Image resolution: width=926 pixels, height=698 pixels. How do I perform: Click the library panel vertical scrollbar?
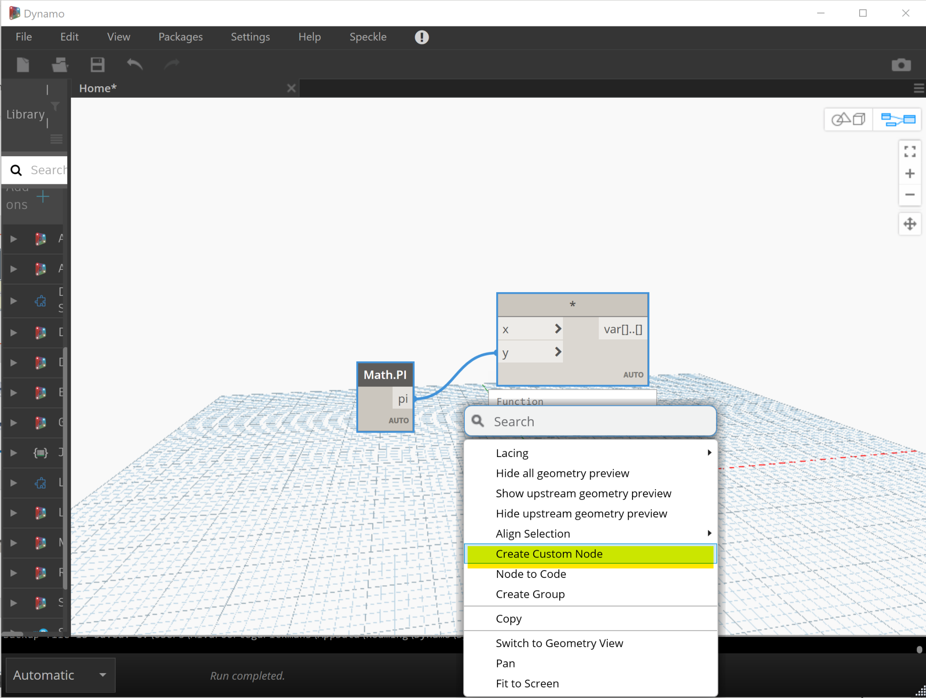pyautogui.click(x=65, y=468)
